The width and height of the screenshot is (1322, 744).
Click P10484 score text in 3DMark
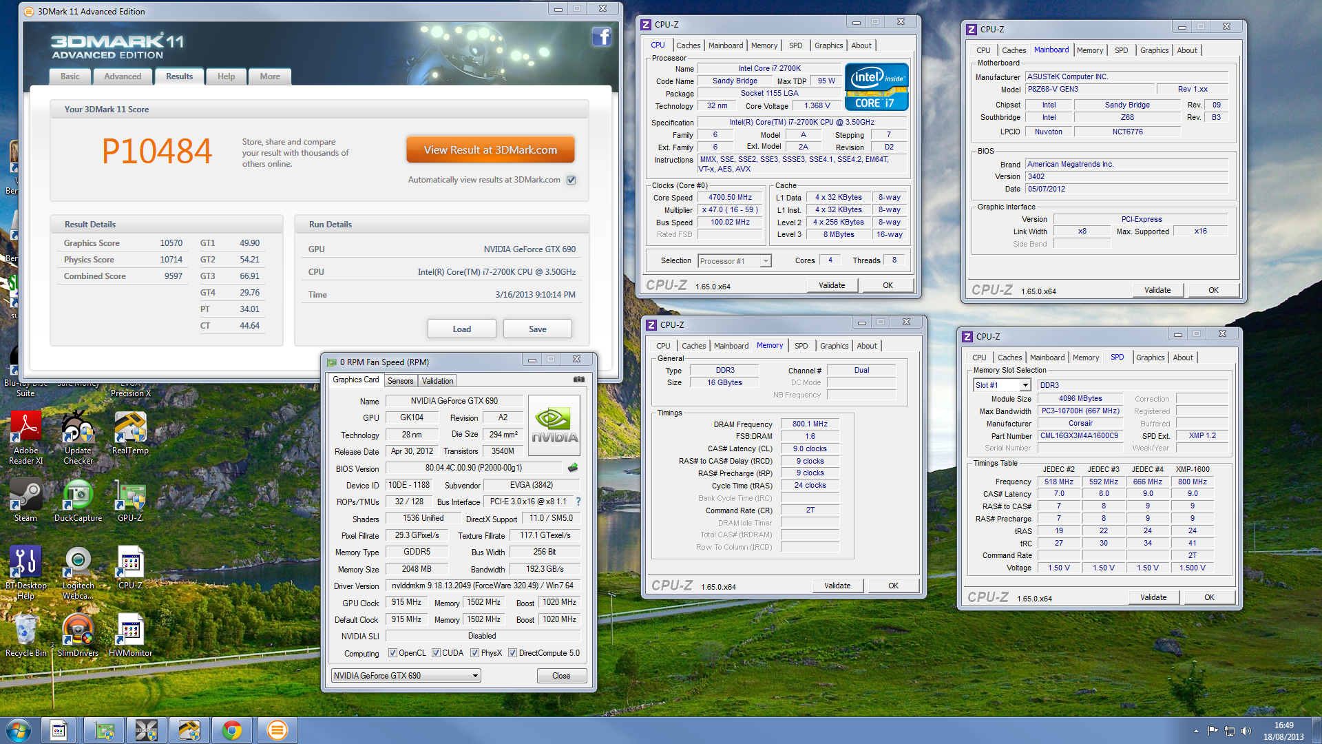pos(157,151)
